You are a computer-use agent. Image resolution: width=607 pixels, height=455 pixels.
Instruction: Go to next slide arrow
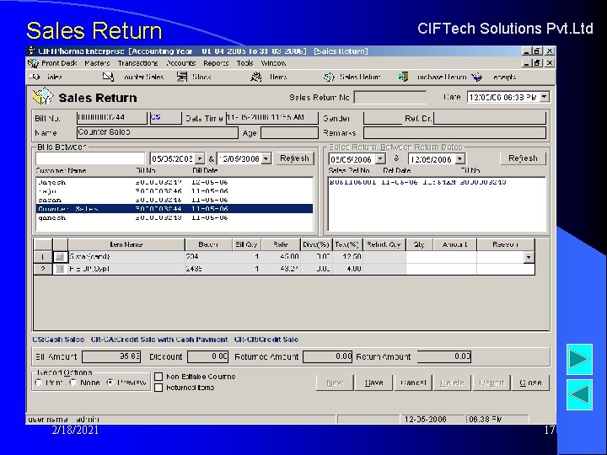(579, 359)
